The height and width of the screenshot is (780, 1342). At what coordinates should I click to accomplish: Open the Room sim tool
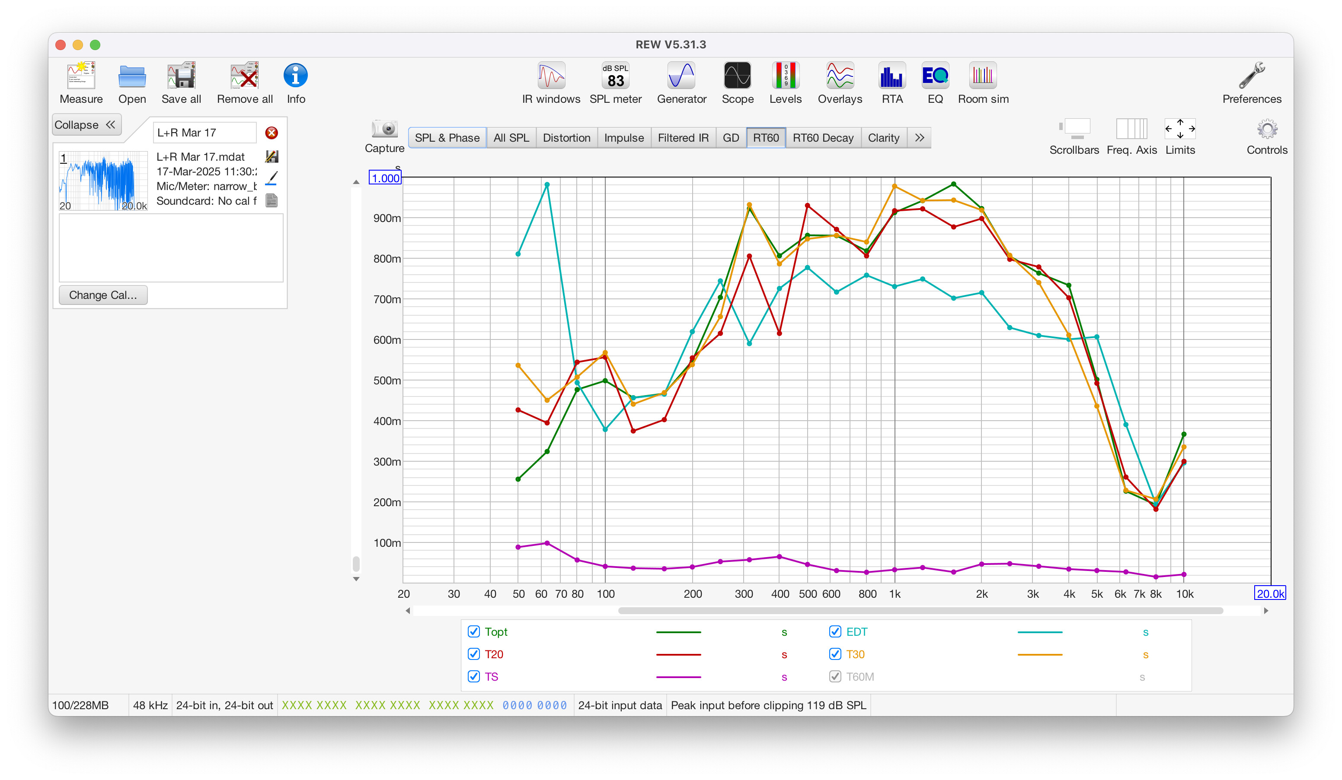[x=983, y=82]
